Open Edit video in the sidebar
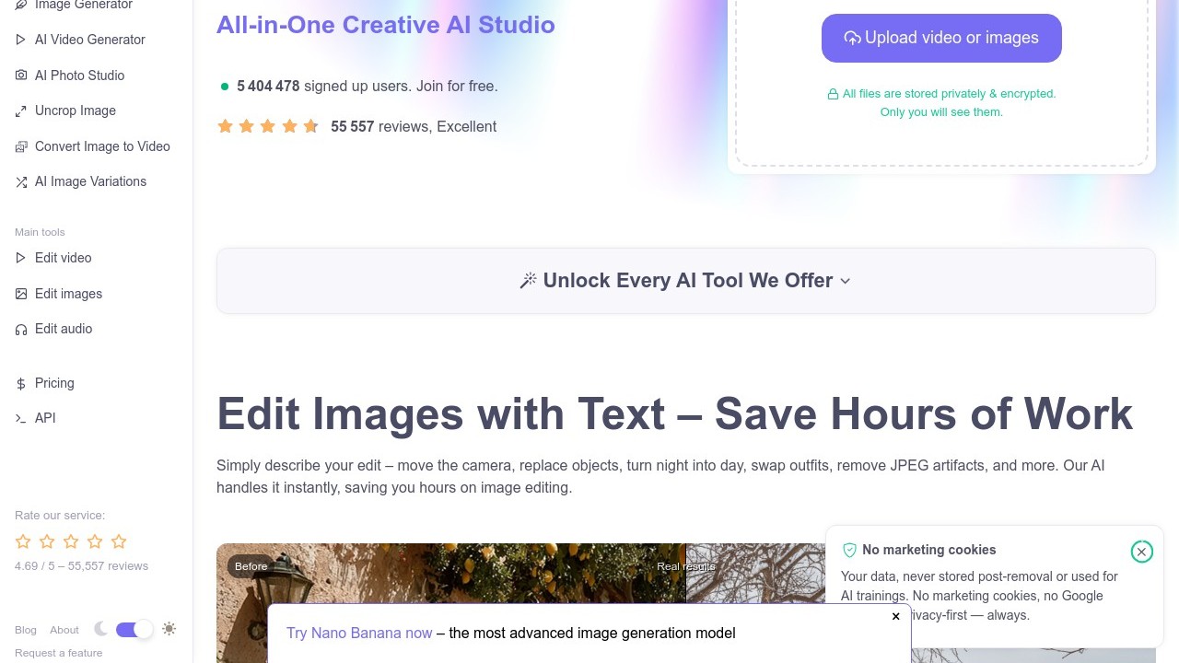 pyautogui.click(x=63, y=258)
